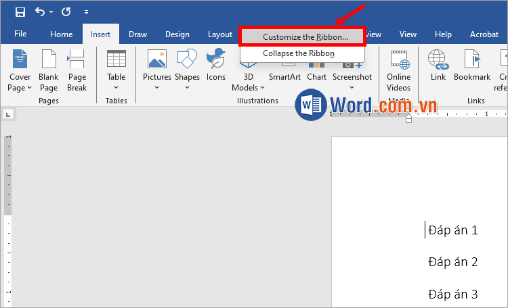Click the indent marker on horizontal ruler
508x308 pixels.
[x=408, y=118]
